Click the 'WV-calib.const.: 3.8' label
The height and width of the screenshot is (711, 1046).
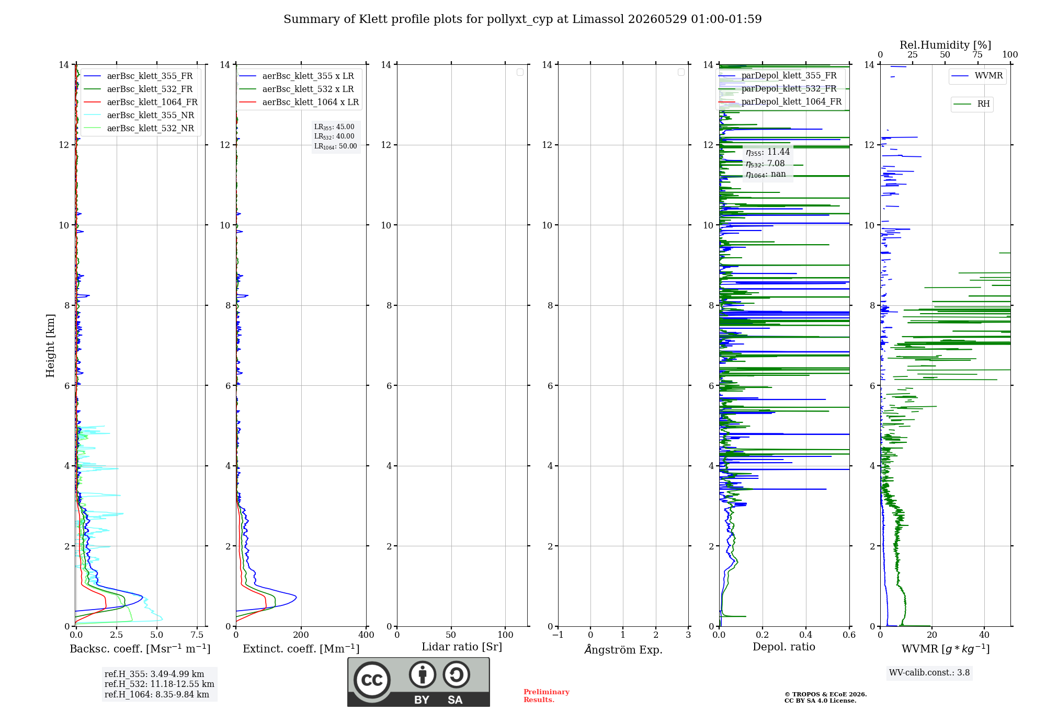929,673
